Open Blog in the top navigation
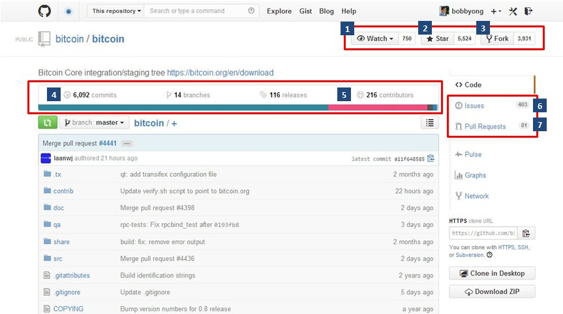Image resolution: width=563 pixels, height=314 pixels. 326,11
